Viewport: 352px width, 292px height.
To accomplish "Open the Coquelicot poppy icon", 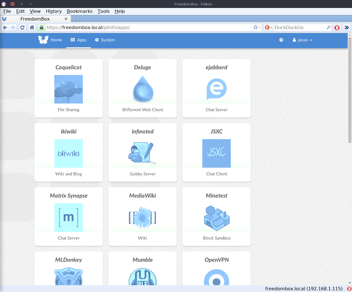I will [69, 89].
